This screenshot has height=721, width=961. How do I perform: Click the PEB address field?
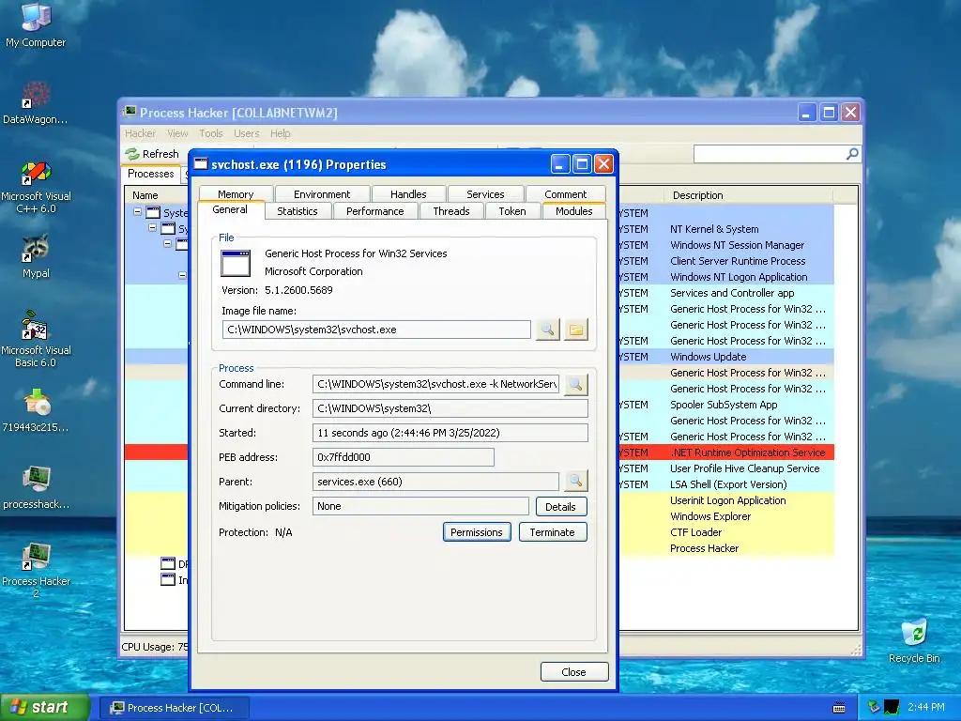pos(404,457)
